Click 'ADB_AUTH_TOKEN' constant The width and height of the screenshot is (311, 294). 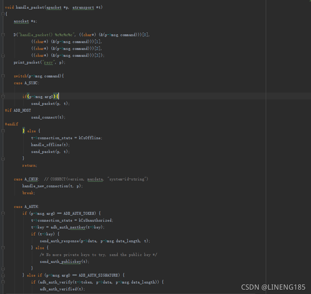[x=79, y=213]
